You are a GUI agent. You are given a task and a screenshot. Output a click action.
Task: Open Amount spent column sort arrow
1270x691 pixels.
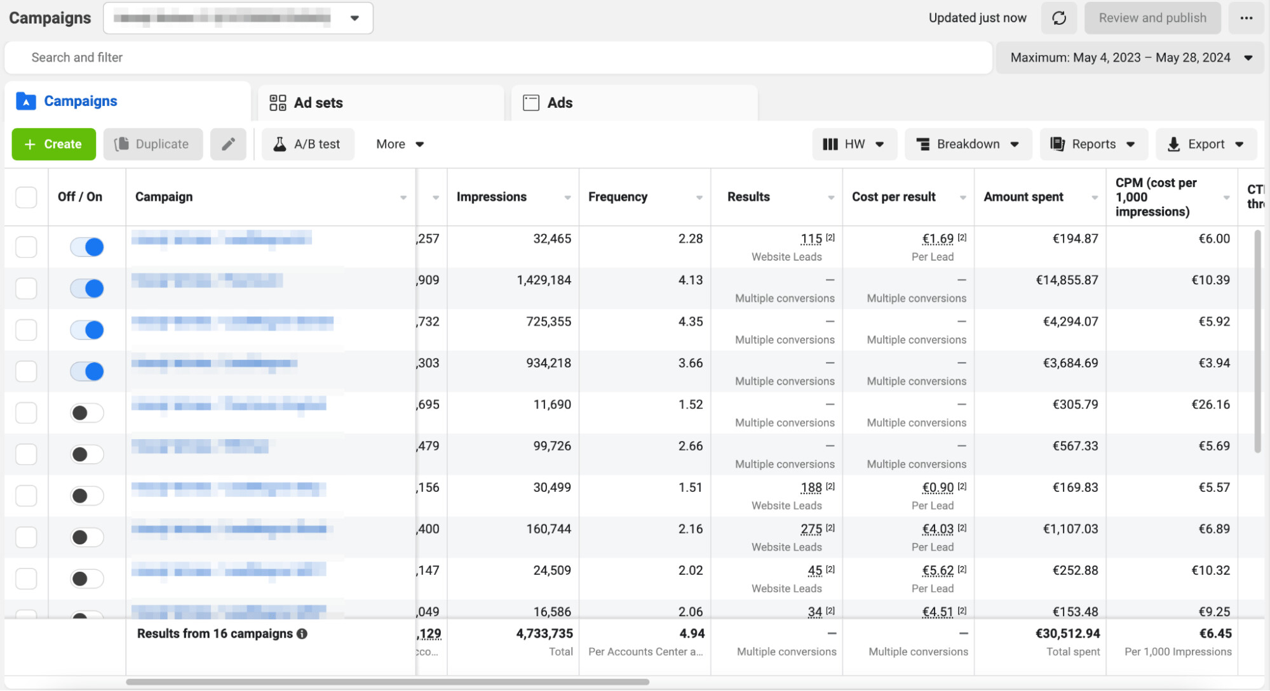tap(1095, 198)
